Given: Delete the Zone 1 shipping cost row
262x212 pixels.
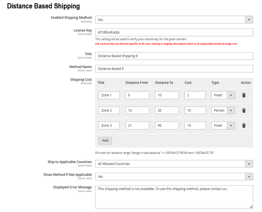Looking at the screenshot, I should tap(244, 95).
